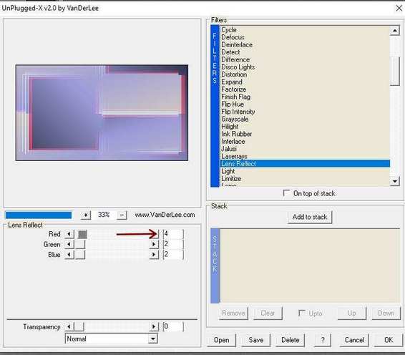Increase Blue value with right arrow
Image resolution: width=405 pixels, height=355 pixels.
(154, 255)
